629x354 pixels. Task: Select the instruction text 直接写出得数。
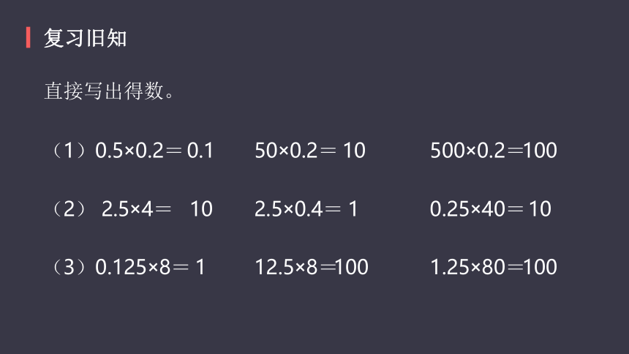click(109, 91)
